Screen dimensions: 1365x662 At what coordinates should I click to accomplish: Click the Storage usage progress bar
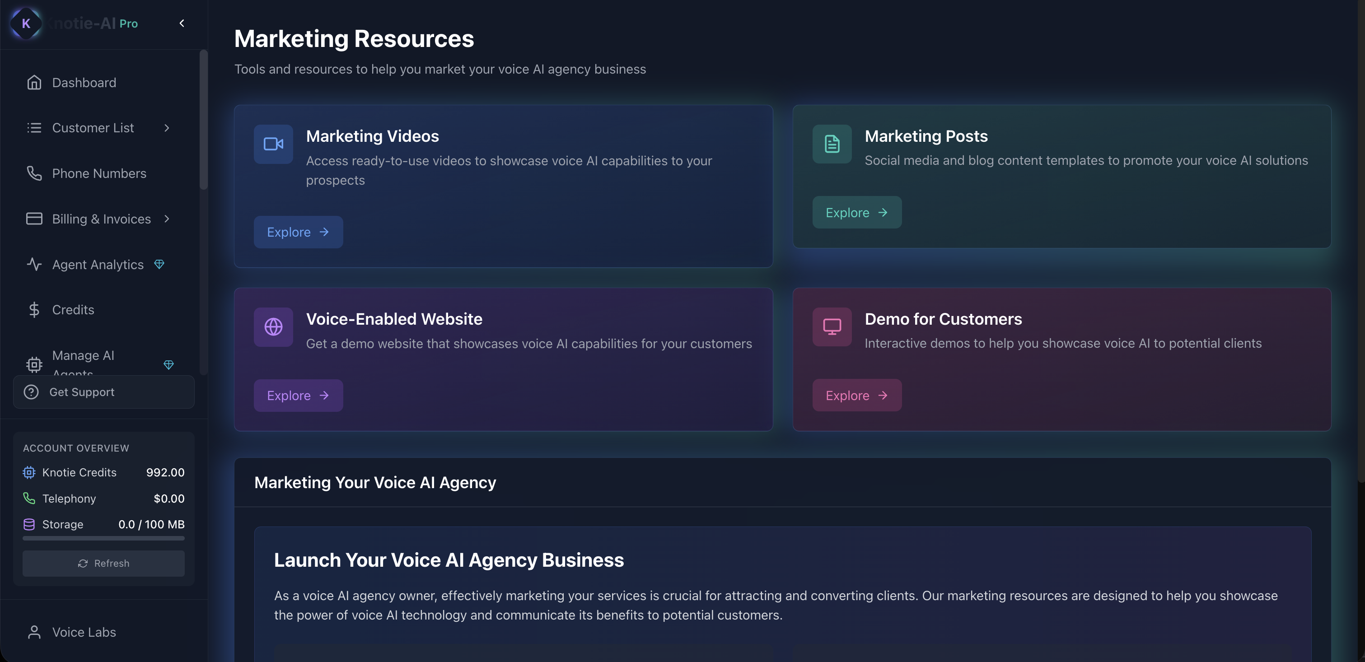point(104,538)
